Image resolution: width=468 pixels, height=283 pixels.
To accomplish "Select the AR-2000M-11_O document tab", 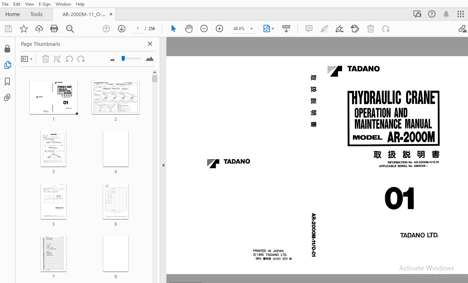I will click(x=84, y=14).
